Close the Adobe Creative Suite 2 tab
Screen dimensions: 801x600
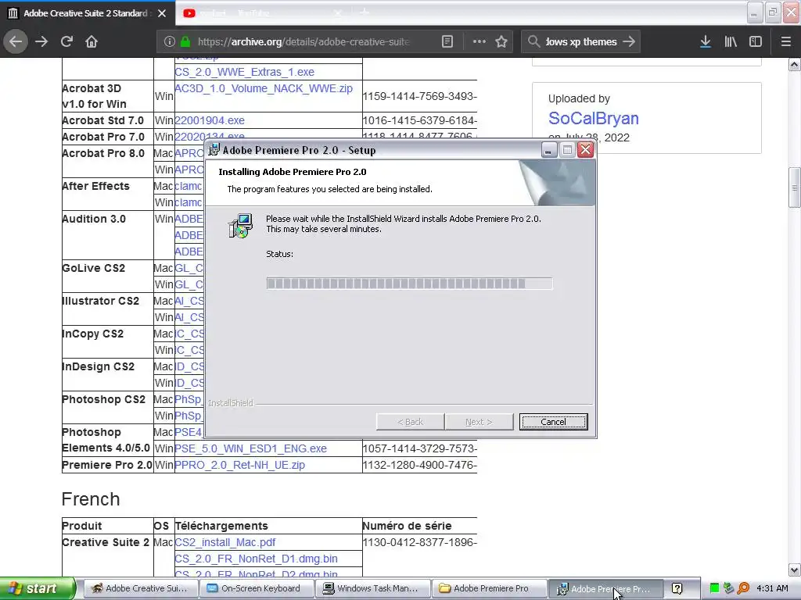coord(162,13)
